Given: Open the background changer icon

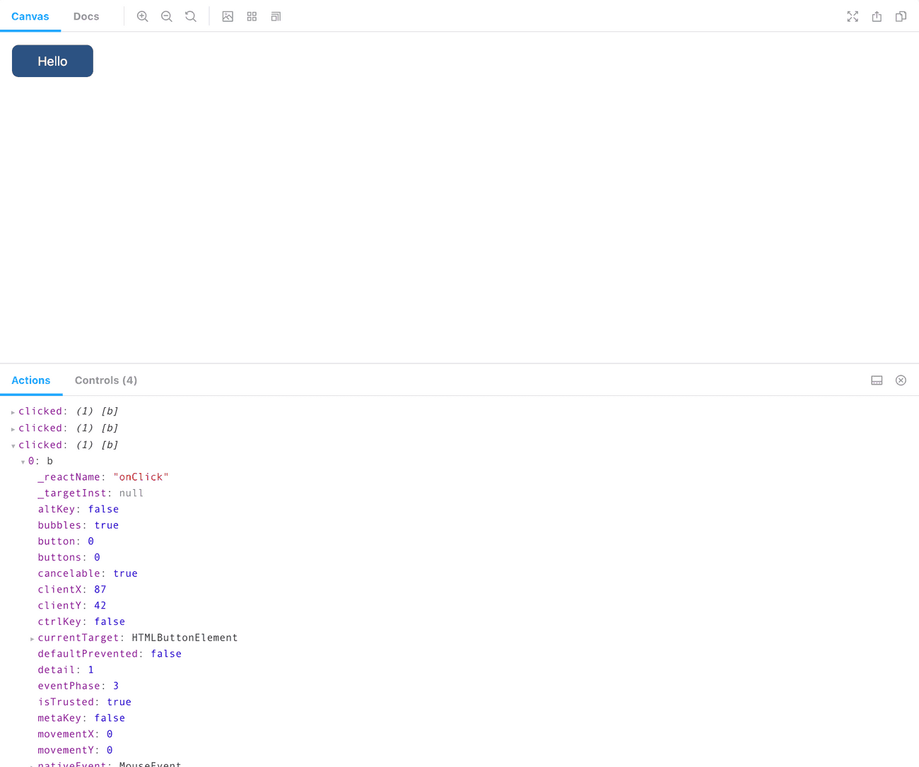Looking at the screenshot, I should click(228, 16).
